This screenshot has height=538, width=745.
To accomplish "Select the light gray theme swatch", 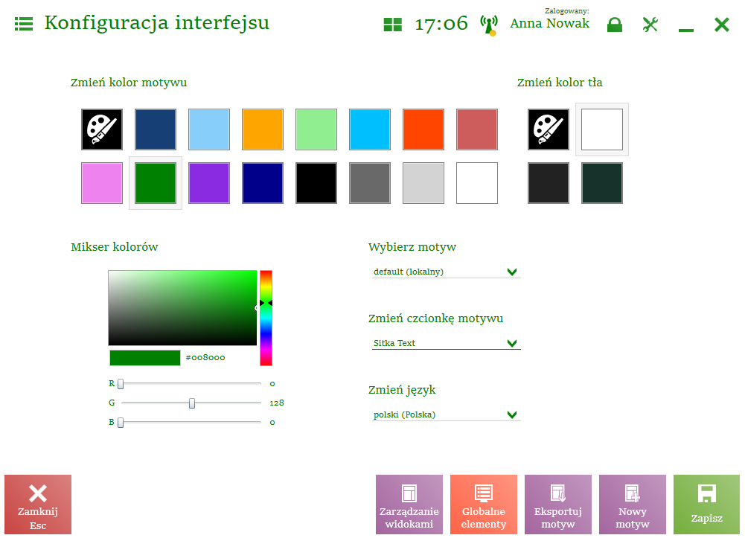I will click(x=423, y=183).
